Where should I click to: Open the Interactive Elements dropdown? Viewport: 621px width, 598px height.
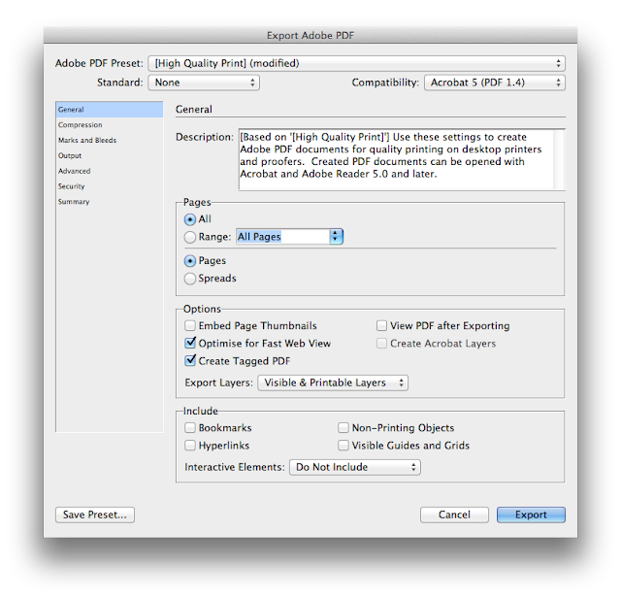(x=355, y=467)
